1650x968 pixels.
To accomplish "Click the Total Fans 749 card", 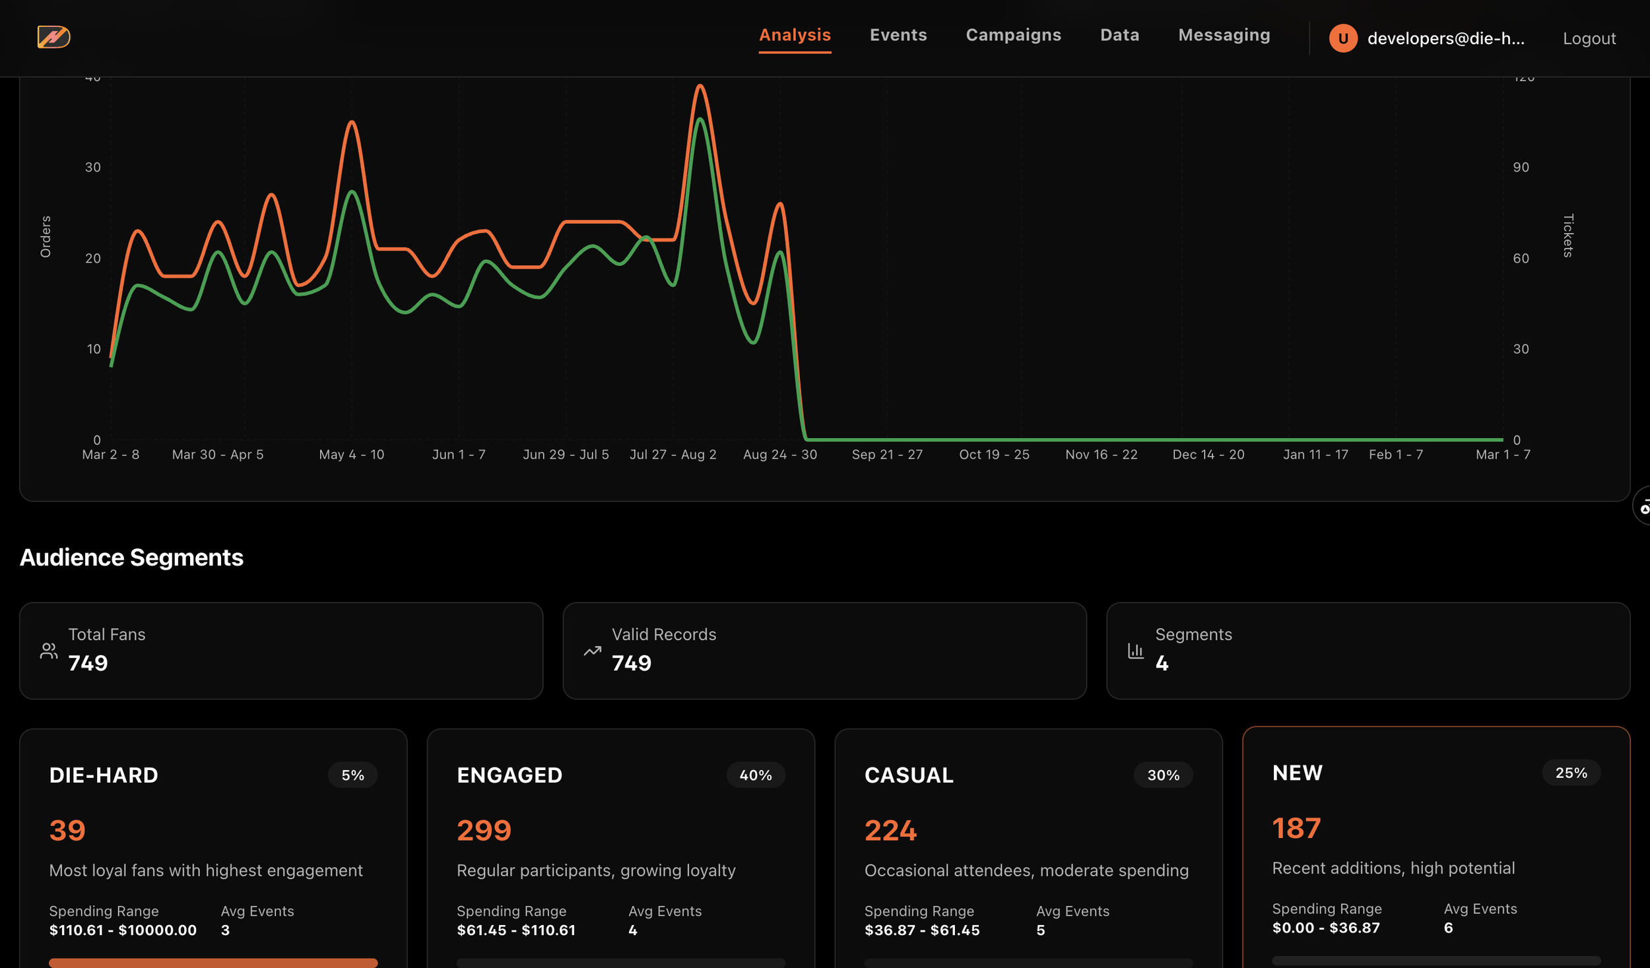I will (280, 651).
